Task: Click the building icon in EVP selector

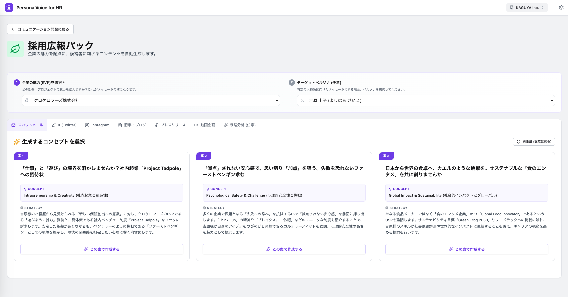Action: tap(27, 101)
